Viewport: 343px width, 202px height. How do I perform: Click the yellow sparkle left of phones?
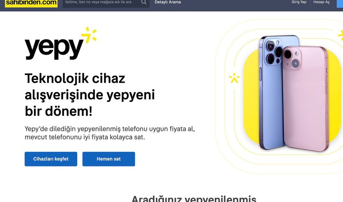[234, 78]
